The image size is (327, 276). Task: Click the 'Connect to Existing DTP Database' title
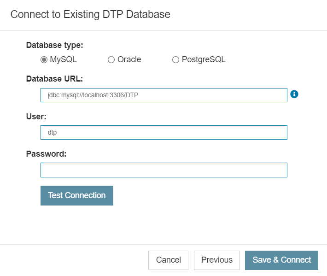[90, 14]
